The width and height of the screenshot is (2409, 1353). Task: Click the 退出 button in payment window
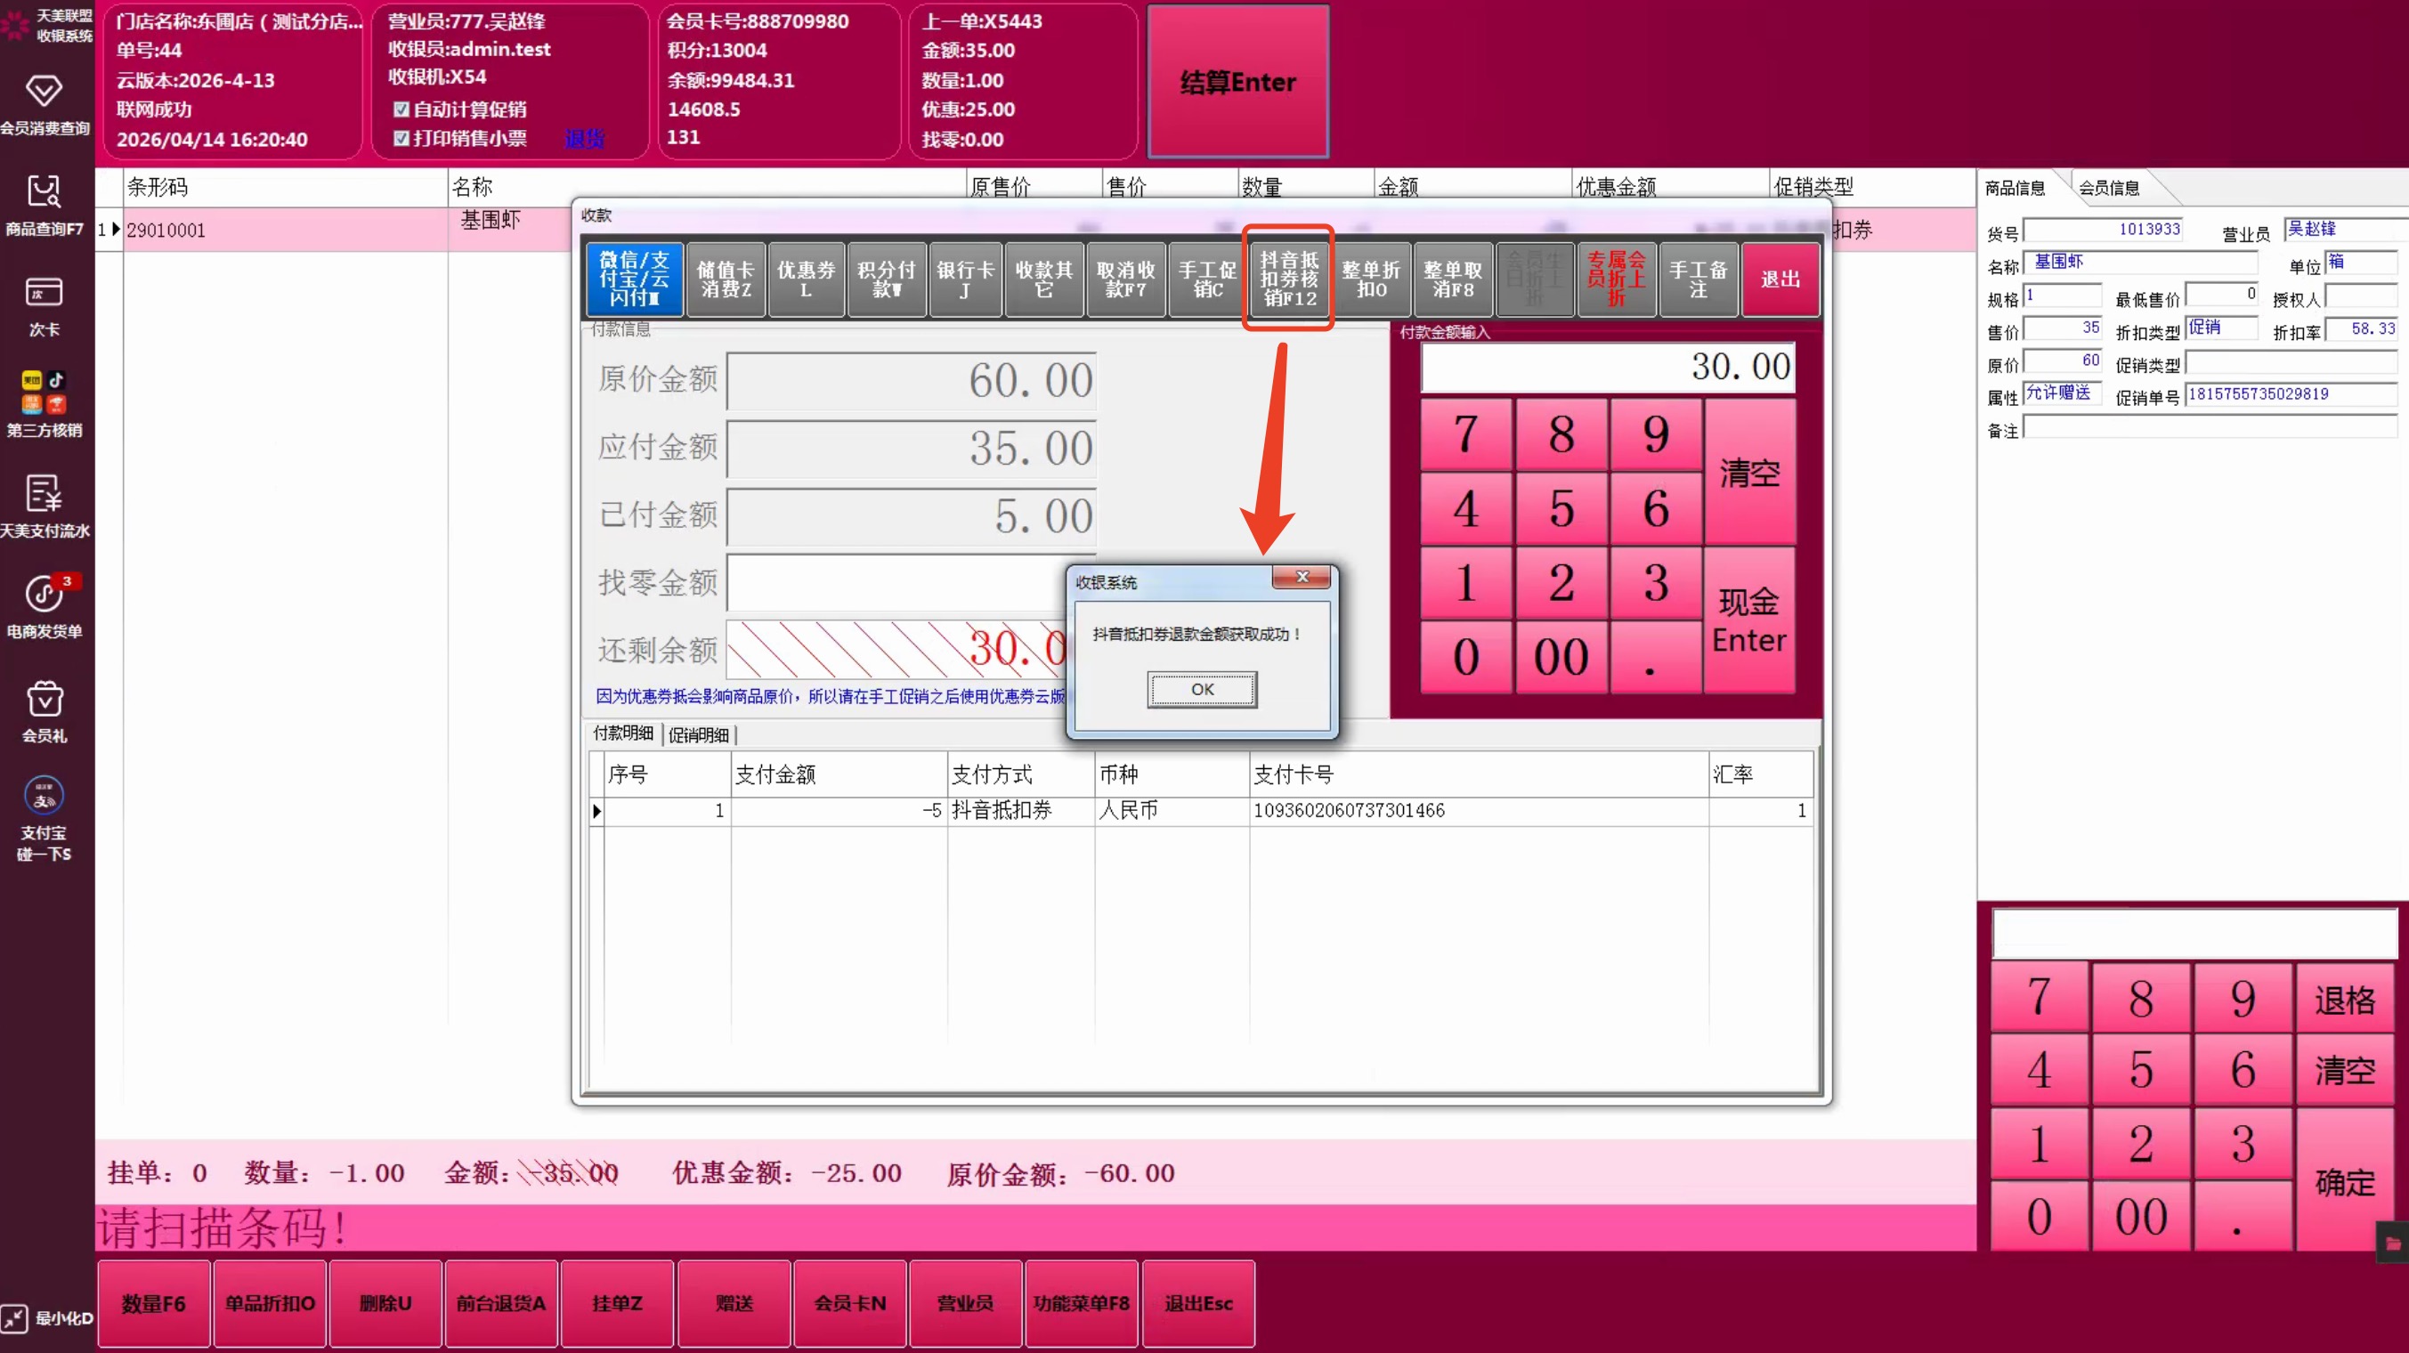coord(1780,279)
